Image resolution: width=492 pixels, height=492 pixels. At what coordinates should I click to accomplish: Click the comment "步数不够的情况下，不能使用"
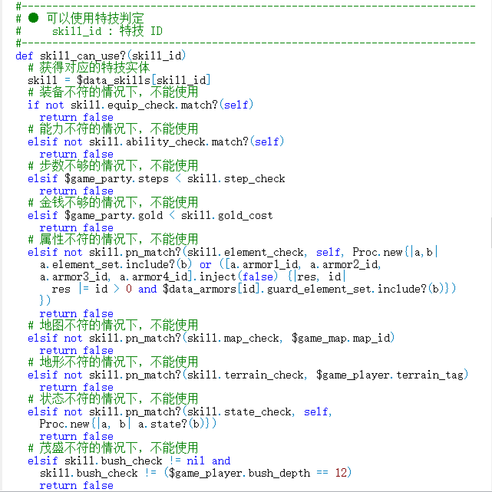[x=119, y=166]
